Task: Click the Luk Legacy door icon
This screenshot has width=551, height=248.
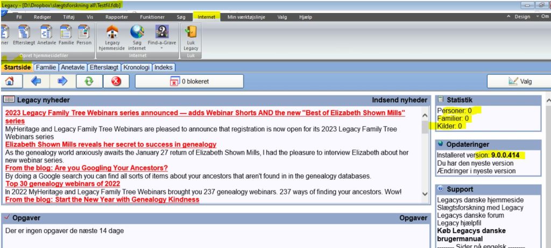Action: 191,32
